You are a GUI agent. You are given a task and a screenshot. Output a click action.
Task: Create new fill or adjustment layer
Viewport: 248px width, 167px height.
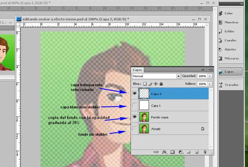181,152
